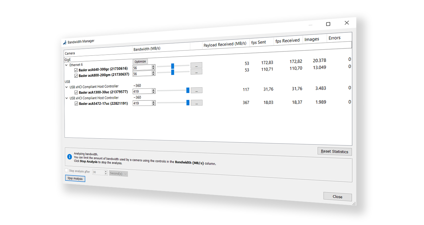424x225 pixels.
Task: Decrease bandwidth with acA640-300gc down arrow
Action: point(153,69)
